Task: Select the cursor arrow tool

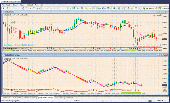Action: pos(4,8)
